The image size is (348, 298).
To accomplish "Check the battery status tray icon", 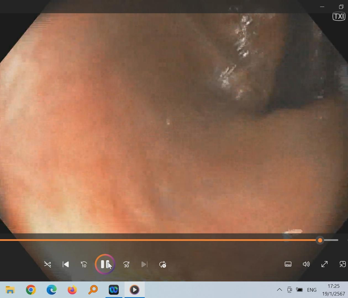I will 299,290.
